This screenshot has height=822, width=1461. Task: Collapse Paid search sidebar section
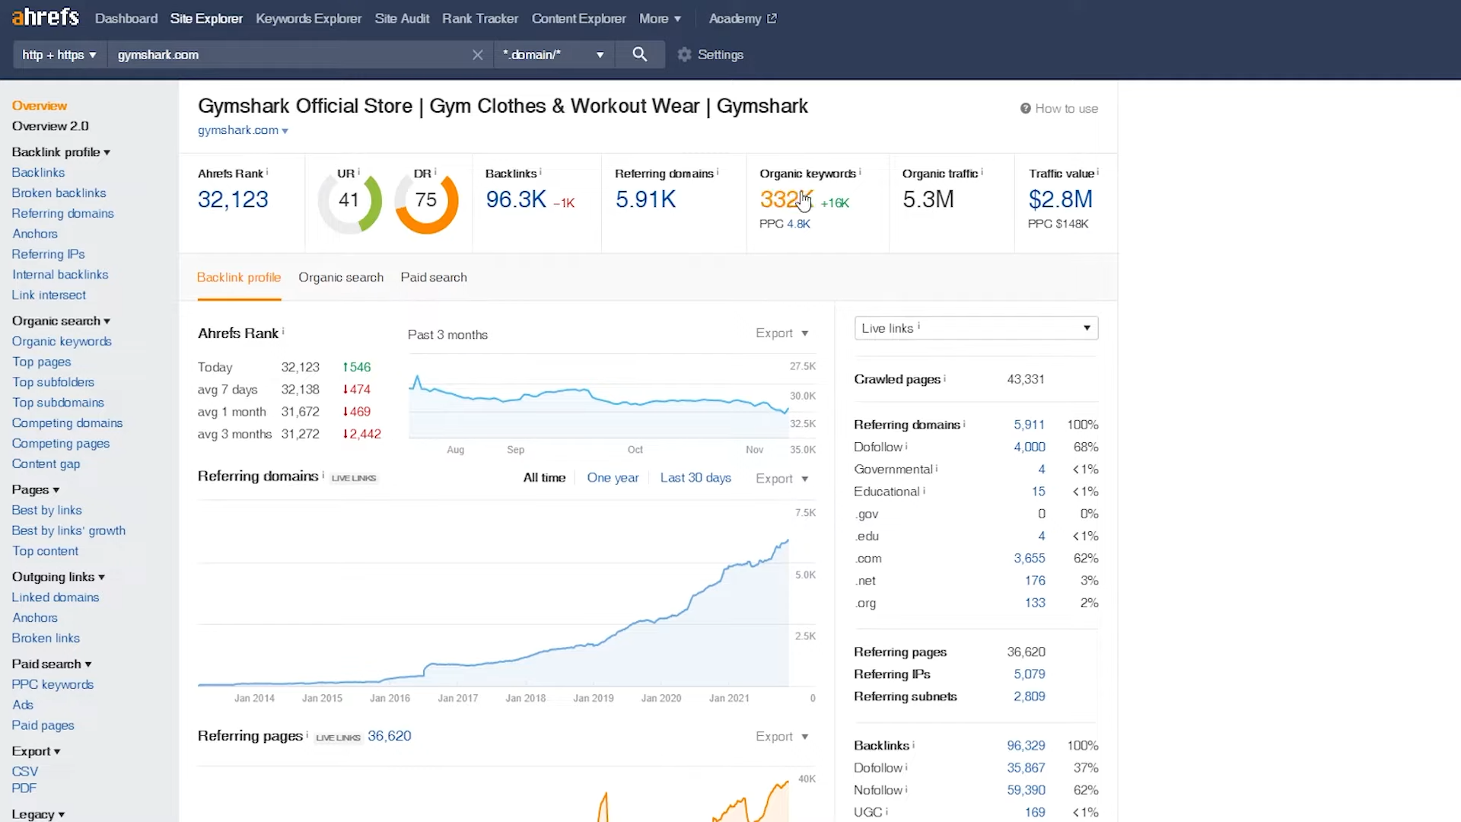pyautogui.click(x=52, y=664)
